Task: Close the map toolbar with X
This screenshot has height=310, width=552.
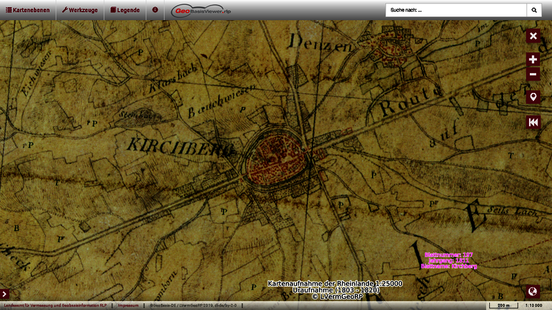Action: click(533, 36)
